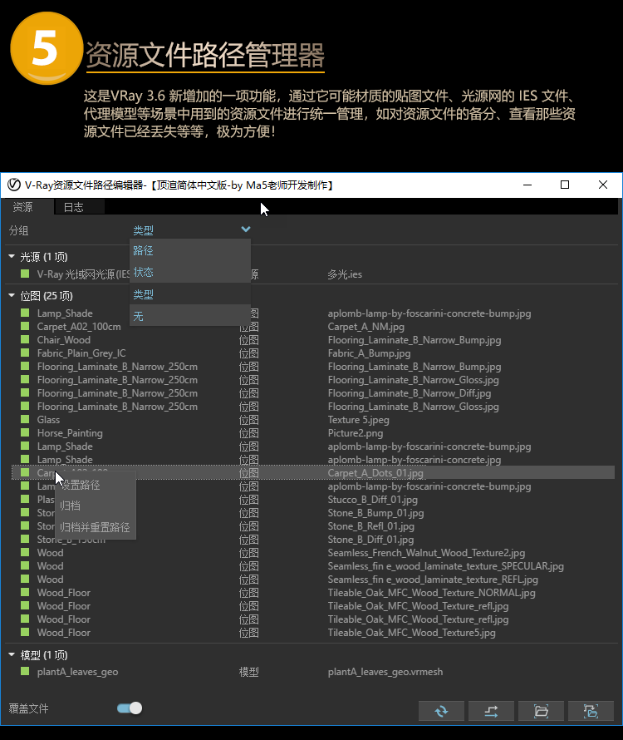Click green square of Narrow_Diff.jpg row
Image resolution: width=623 pixels, height=740 pixels.
(x=25, y=392)
